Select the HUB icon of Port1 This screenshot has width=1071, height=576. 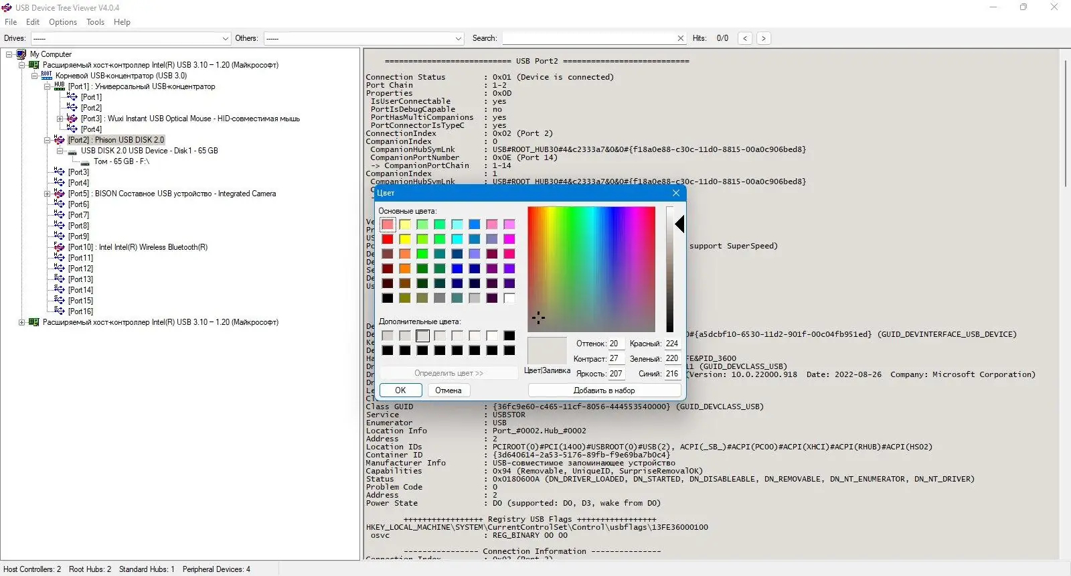(60, 86)
